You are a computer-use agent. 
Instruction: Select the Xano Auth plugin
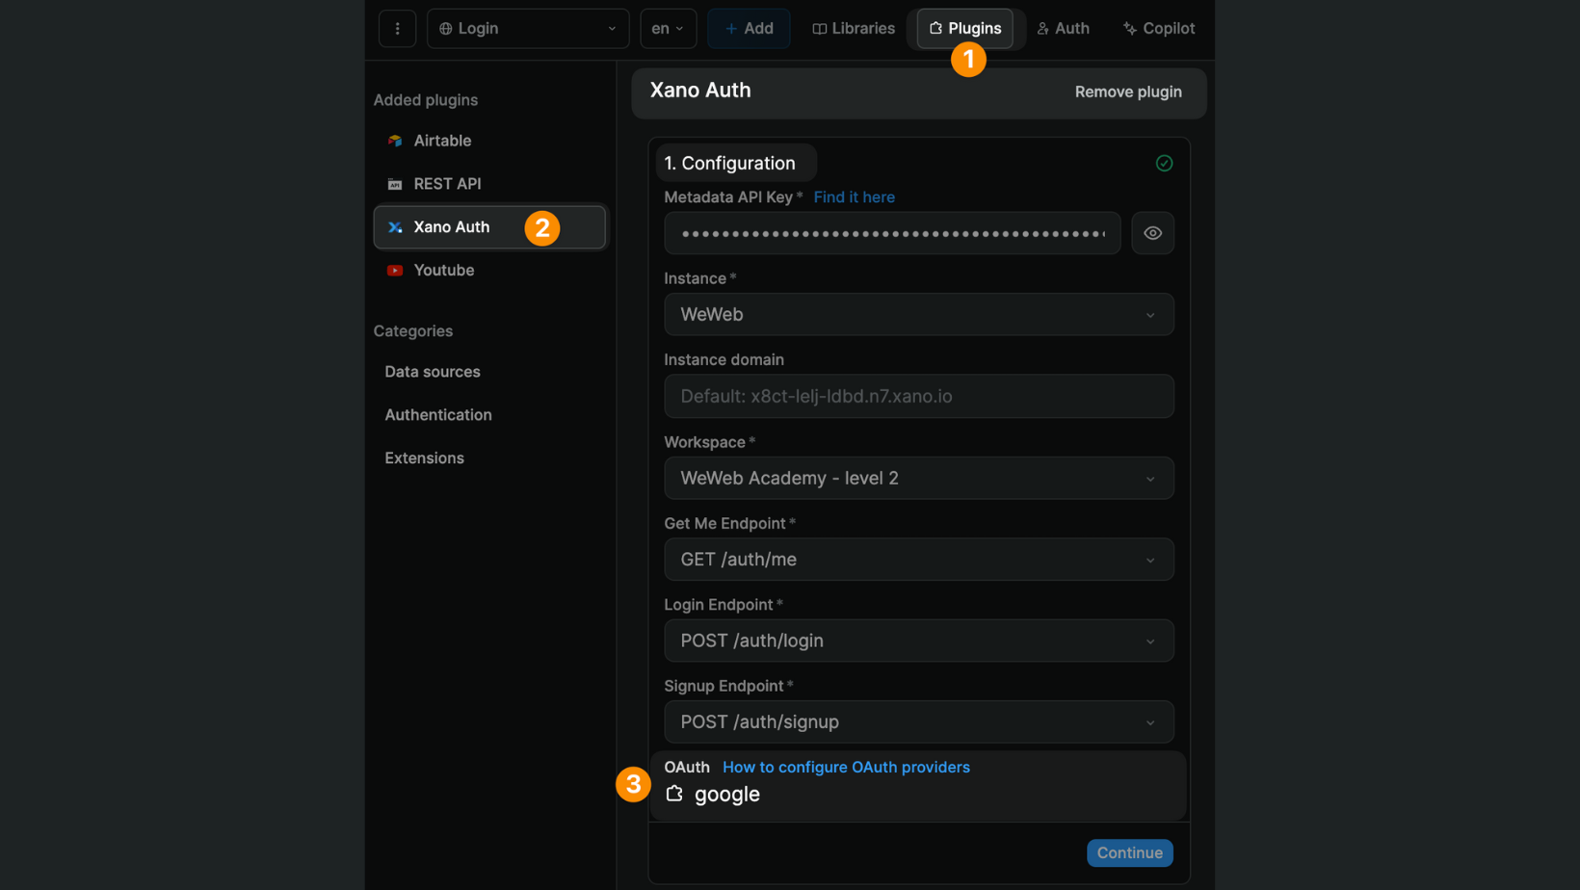(451, 226)
